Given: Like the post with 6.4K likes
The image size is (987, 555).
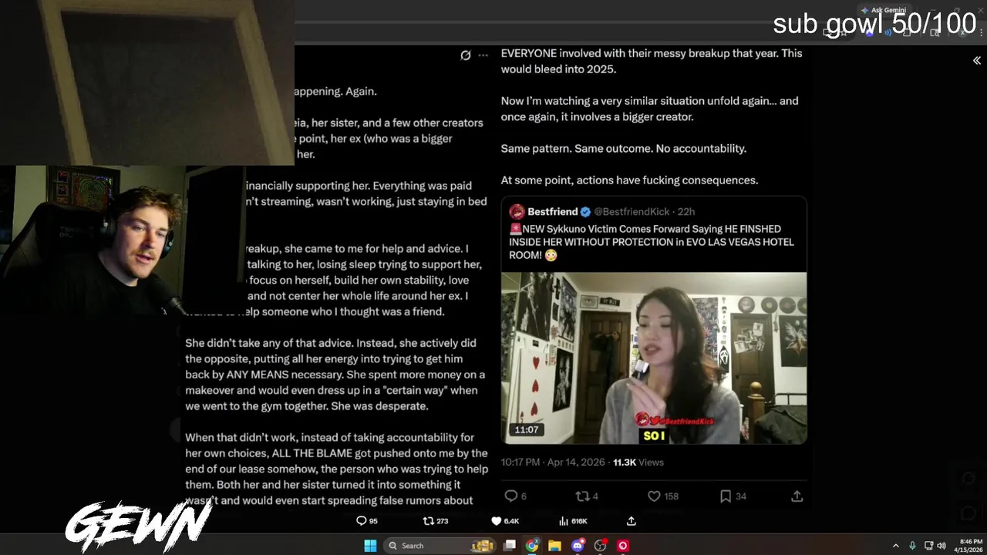Looking at the screenshot, I should [505, 521].
